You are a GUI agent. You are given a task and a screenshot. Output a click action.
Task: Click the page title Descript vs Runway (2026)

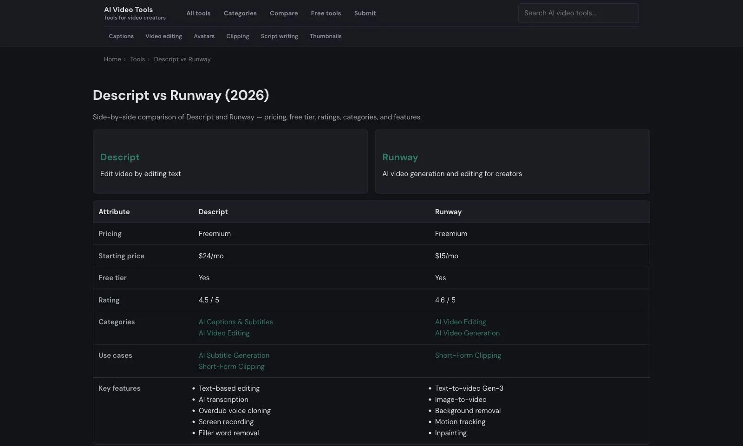pos(181,95)
